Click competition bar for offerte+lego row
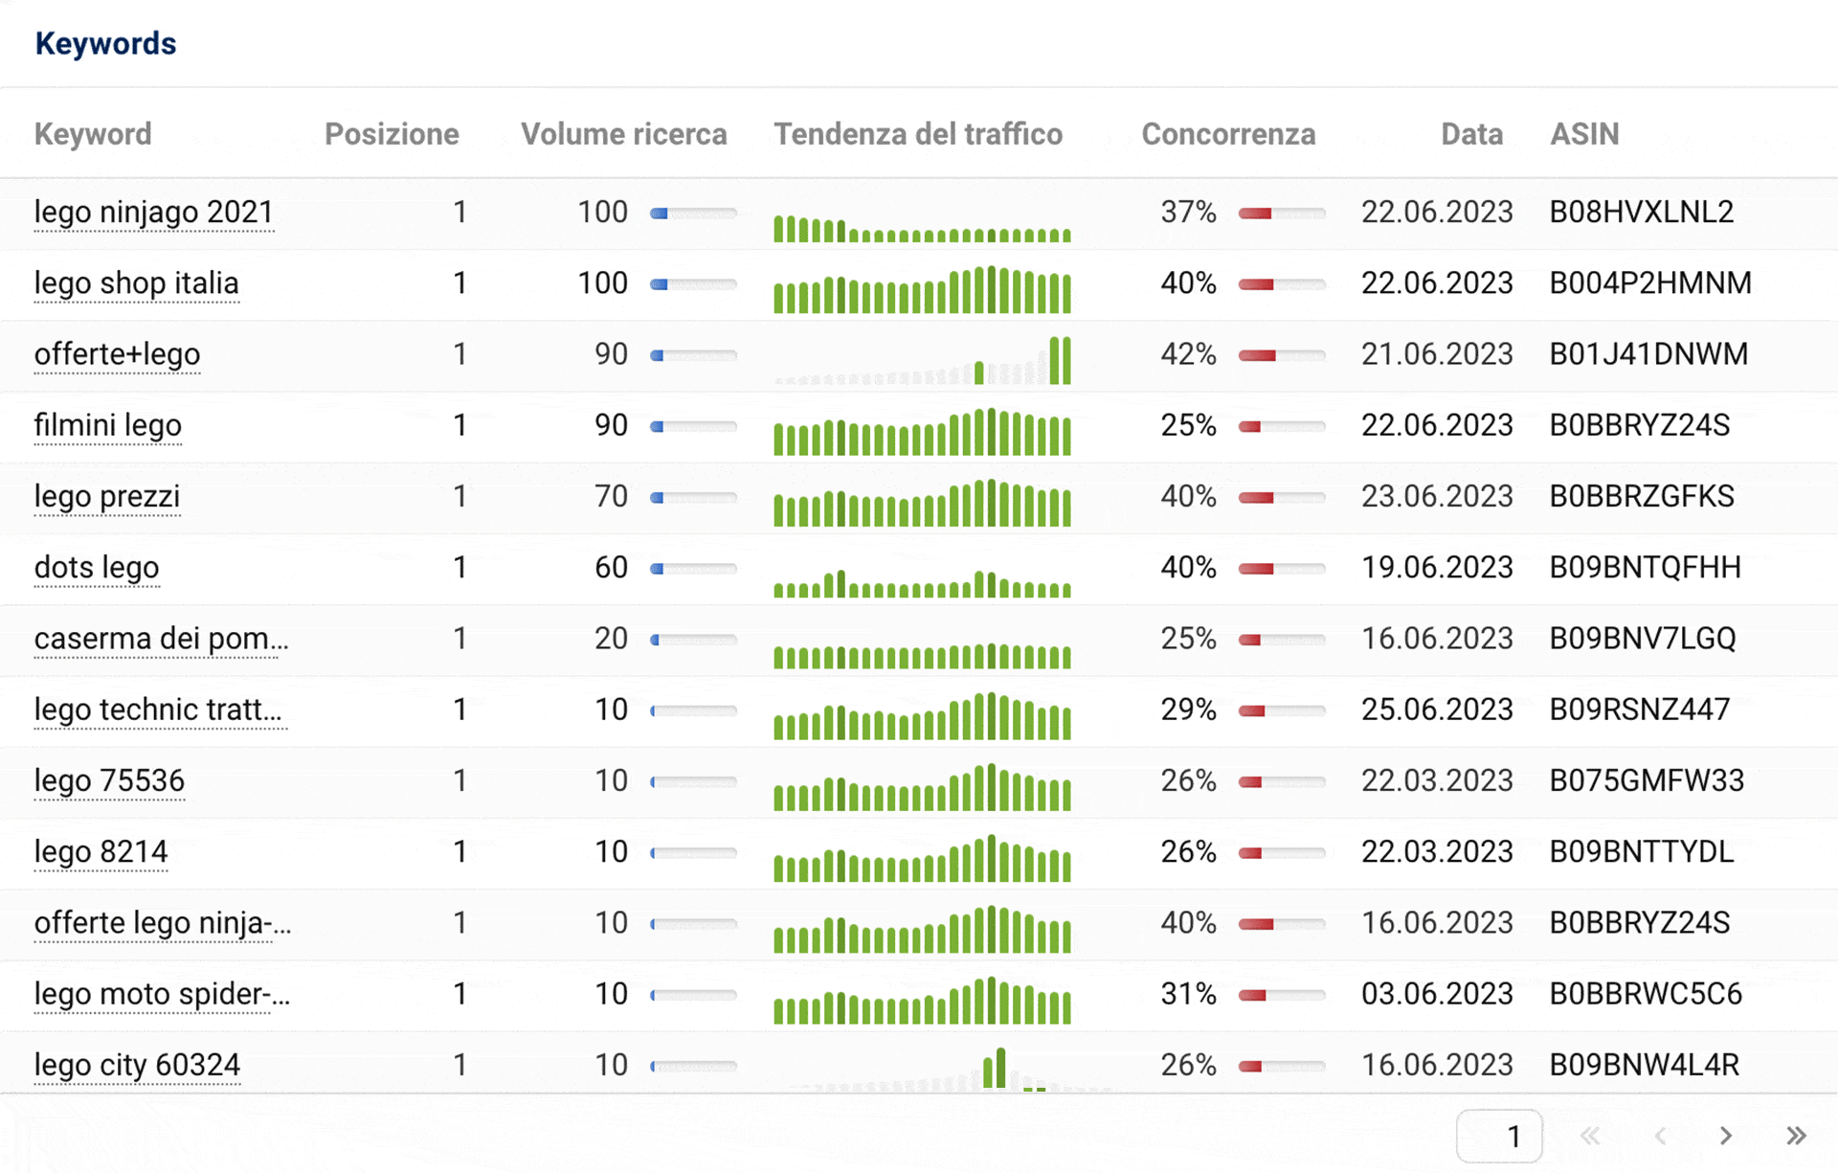Image resolution: width=1838 pixels, height=1173 pixels. pyautogui.click(x=1282, y=355)
